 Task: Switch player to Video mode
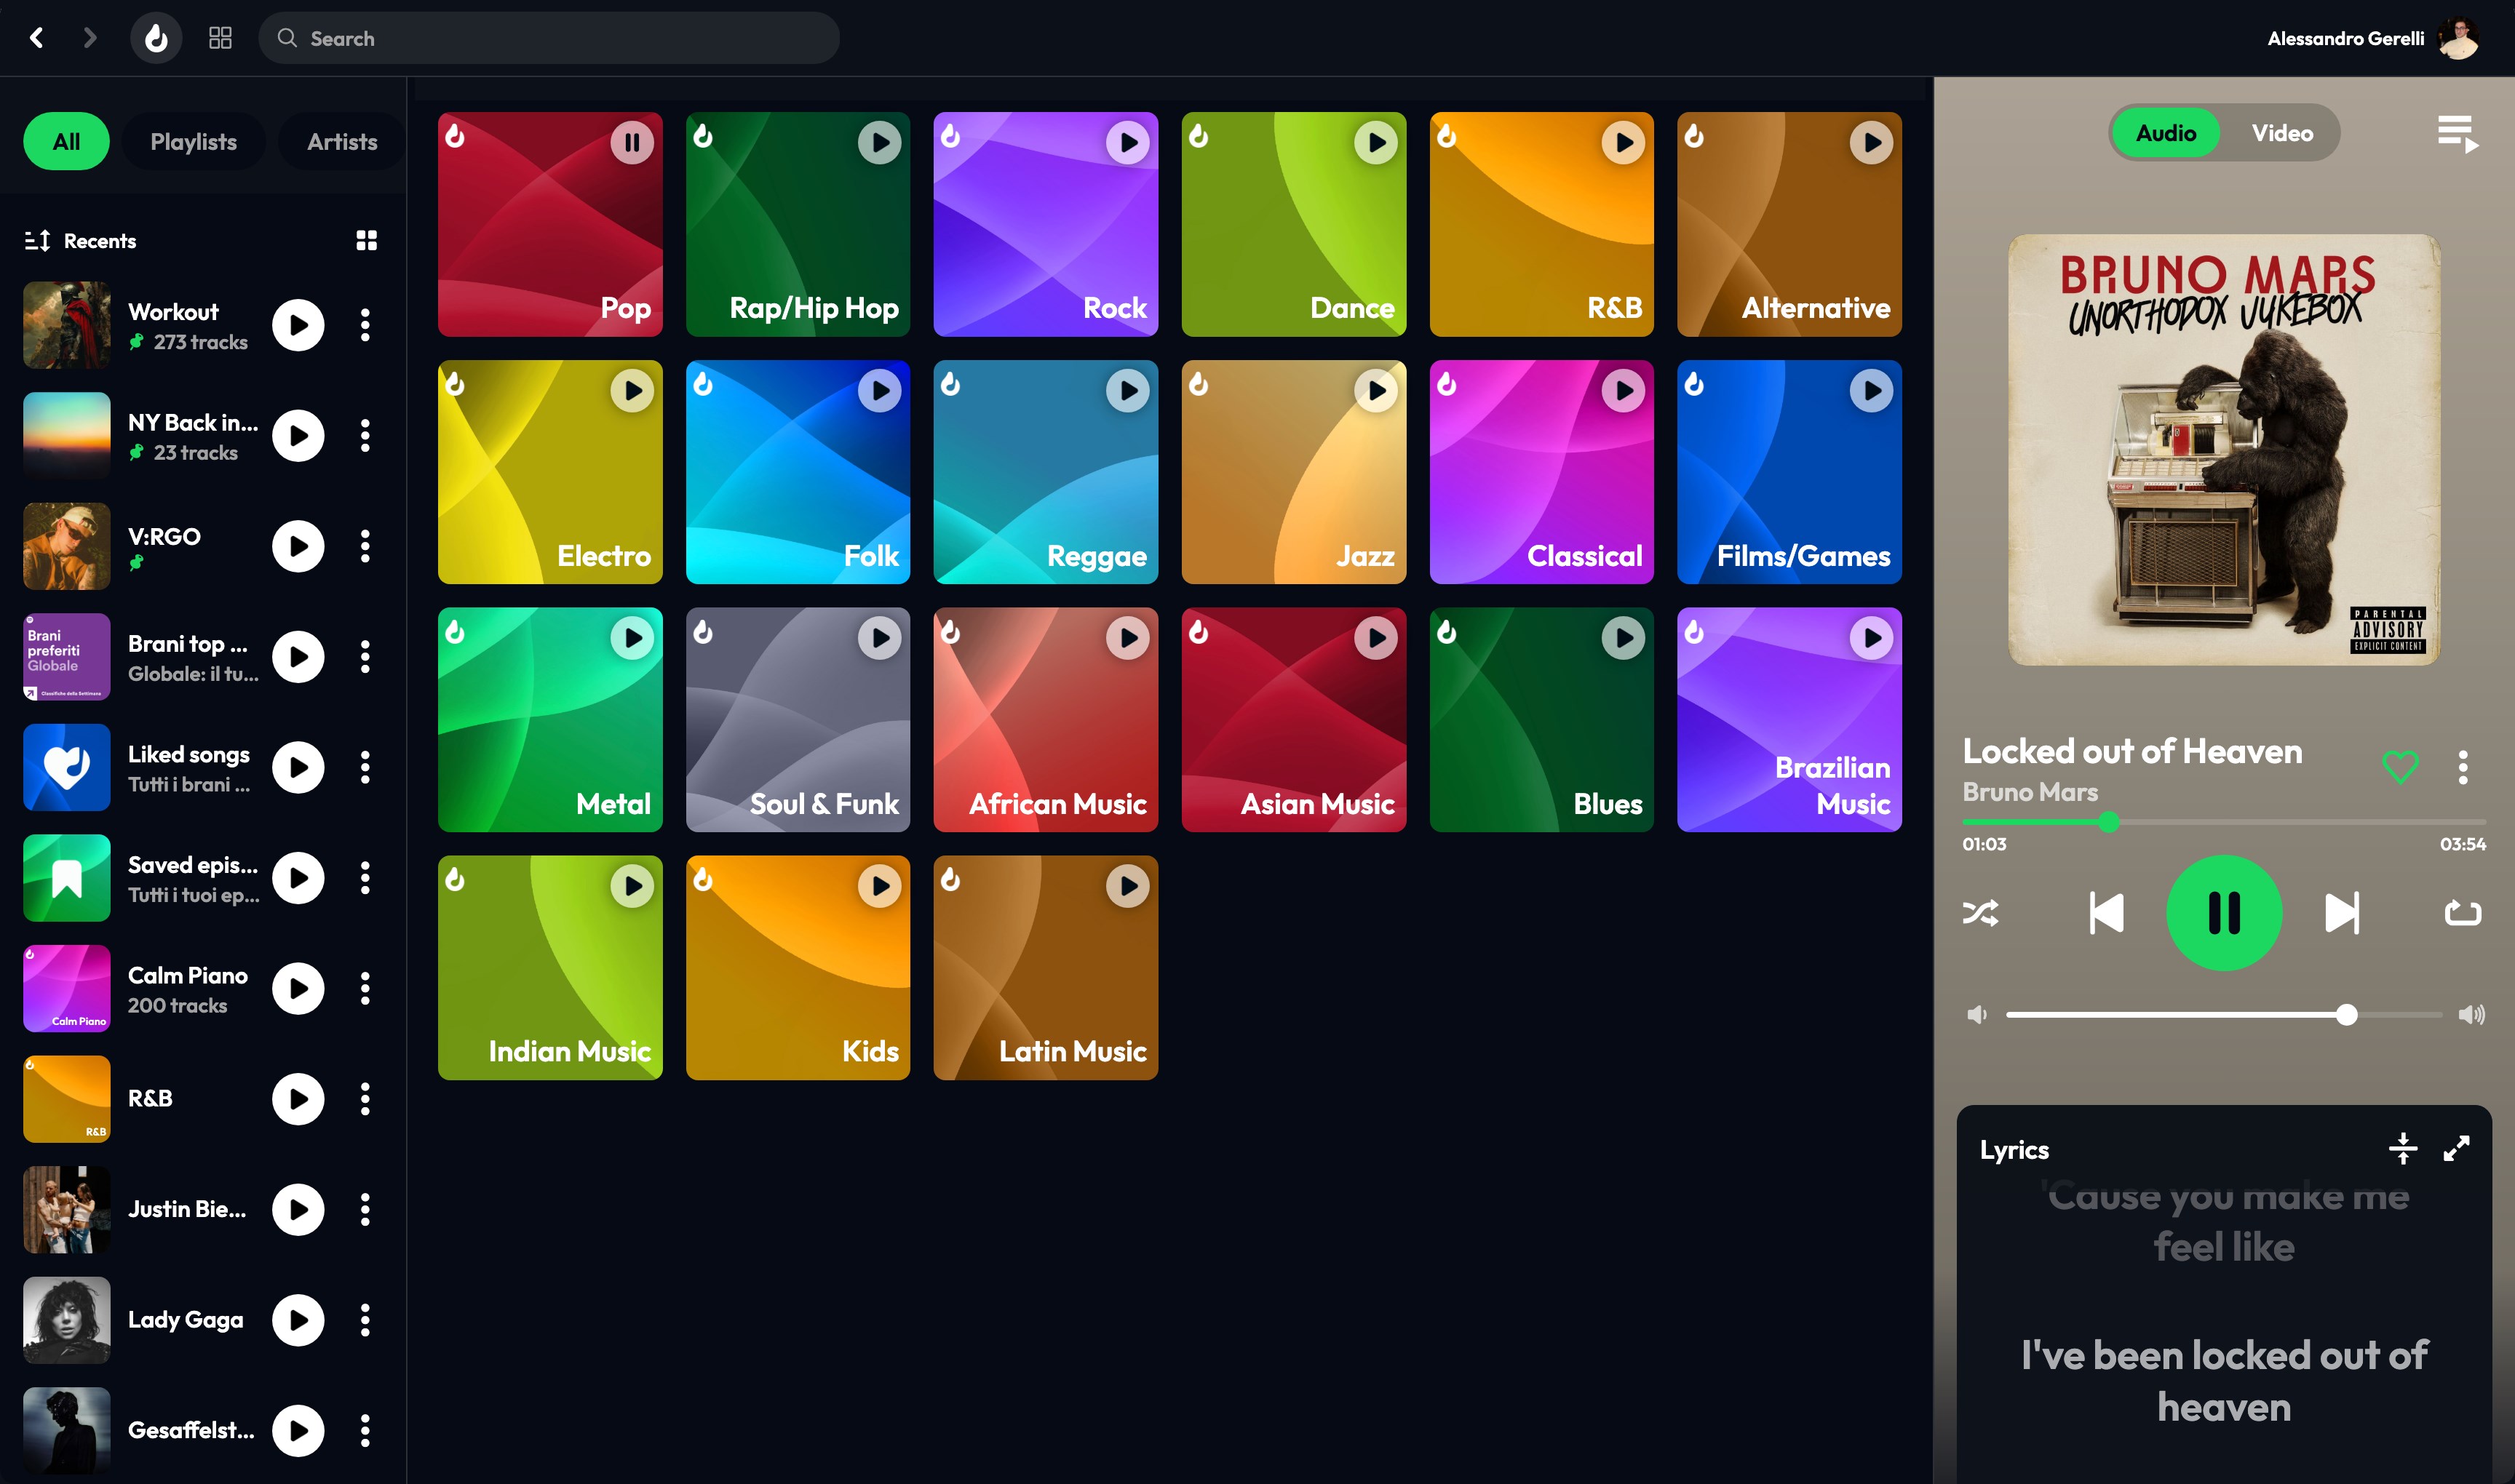coord(2282,132)
